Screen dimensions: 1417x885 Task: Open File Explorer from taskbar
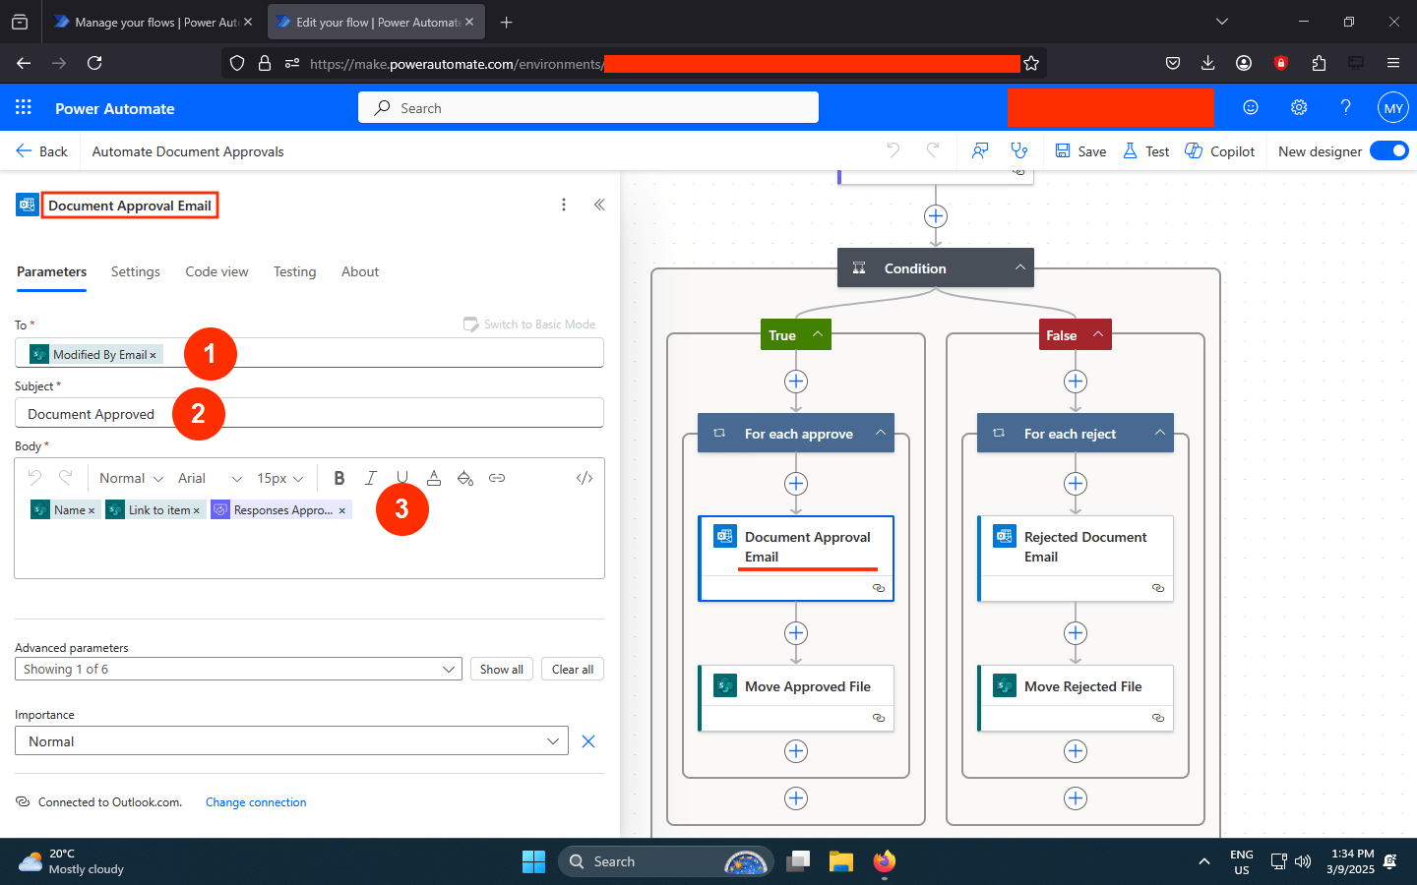pyautogui.click(x=840, y=861)
